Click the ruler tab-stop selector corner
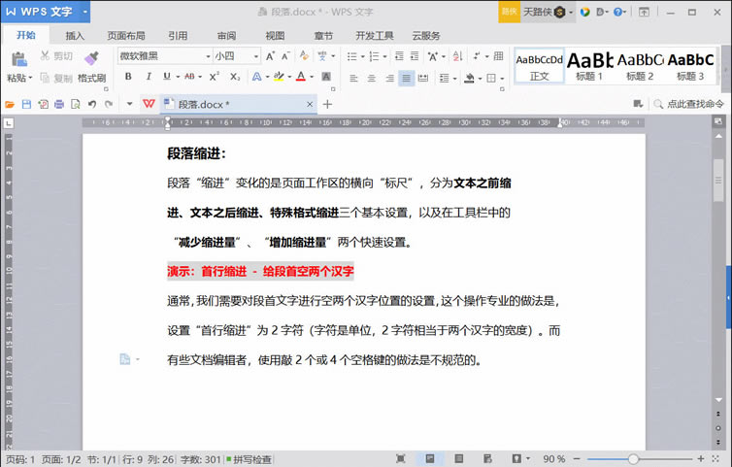The height and width of the screenshot is (467, 732). click(8, 123)
